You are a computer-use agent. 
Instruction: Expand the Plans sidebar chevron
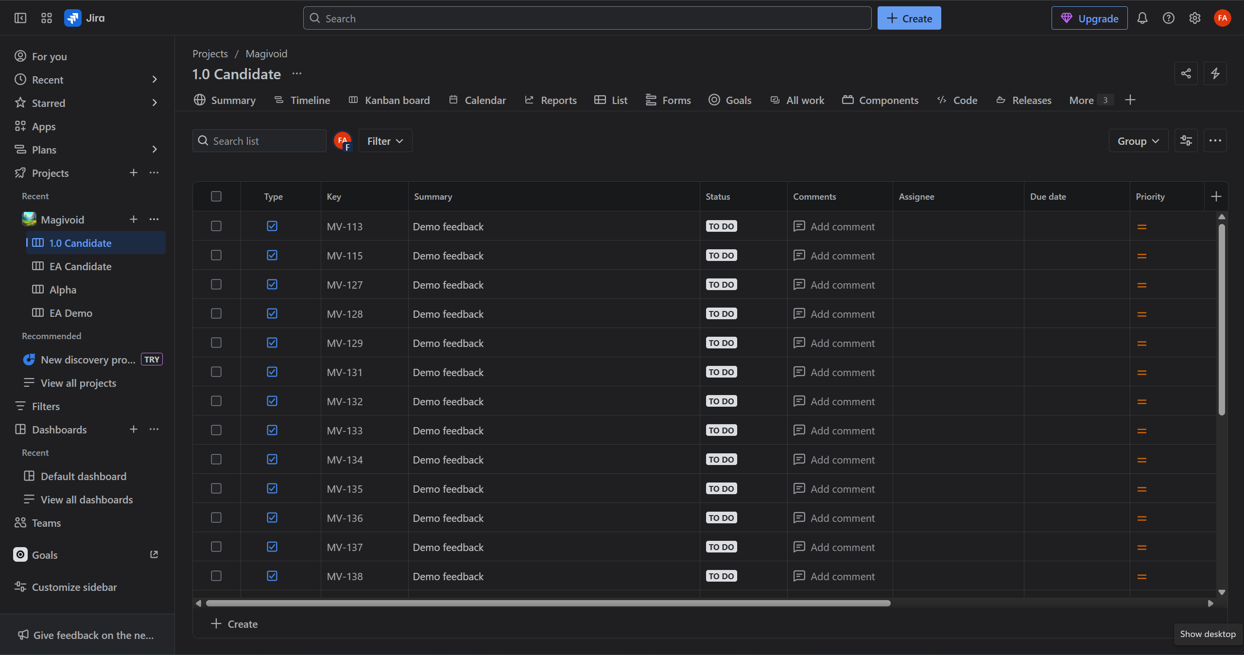[x=155, y=149]
